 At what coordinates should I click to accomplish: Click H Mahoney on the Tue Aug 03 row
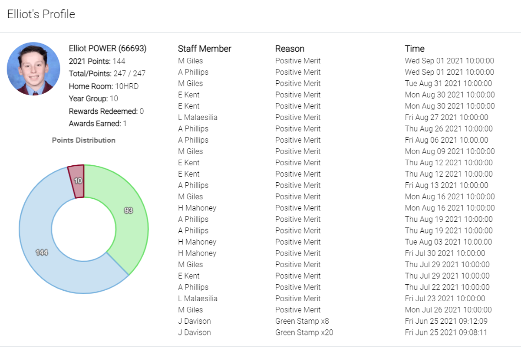click(x=197, y=242)
